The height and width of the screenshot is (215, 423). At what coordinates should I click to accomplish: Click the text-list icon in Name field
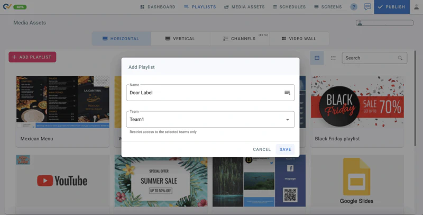click(x=287, y=93)
